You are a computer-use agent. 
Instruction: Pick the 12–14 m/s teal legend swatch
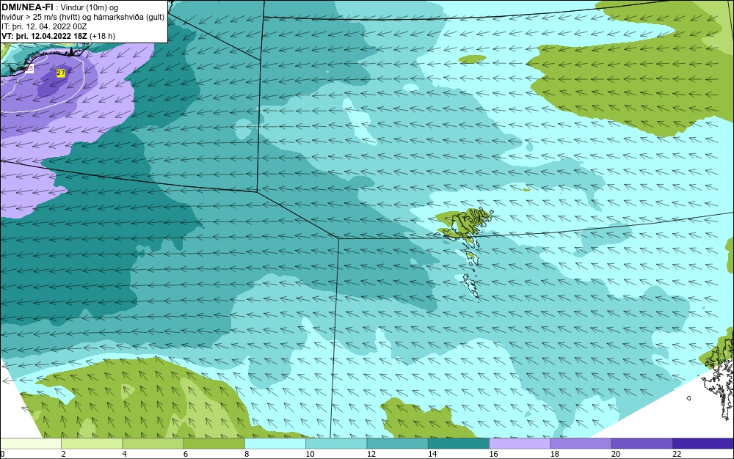pos(397,444)
